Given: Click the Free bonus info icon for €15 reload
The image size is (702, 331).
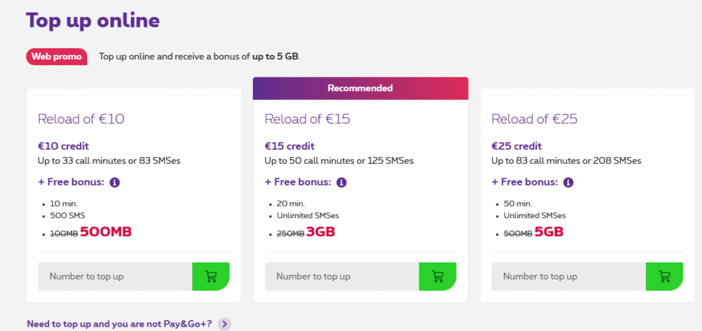Looking at the screenshot, I should tap(341, 182).
